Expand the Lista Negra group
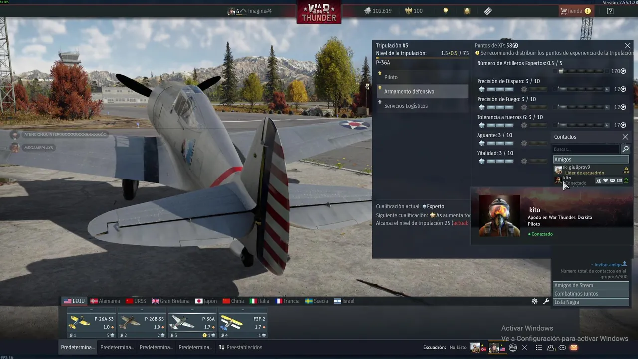This screenshot has height=359, width=638. (591, 302)
